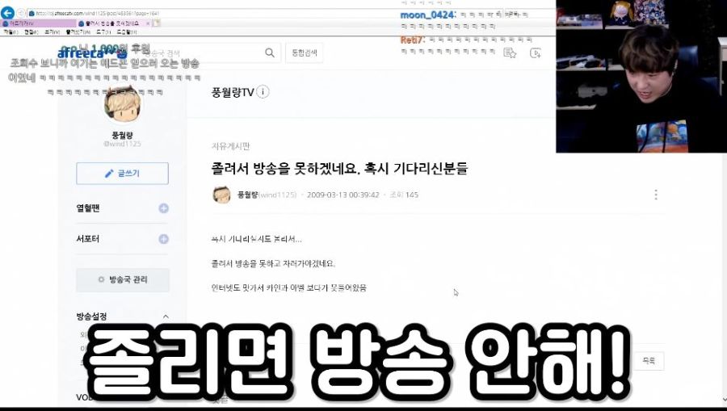Click the @wind1125 ID text
The image size is (727, 411).
tap(123, 144)
